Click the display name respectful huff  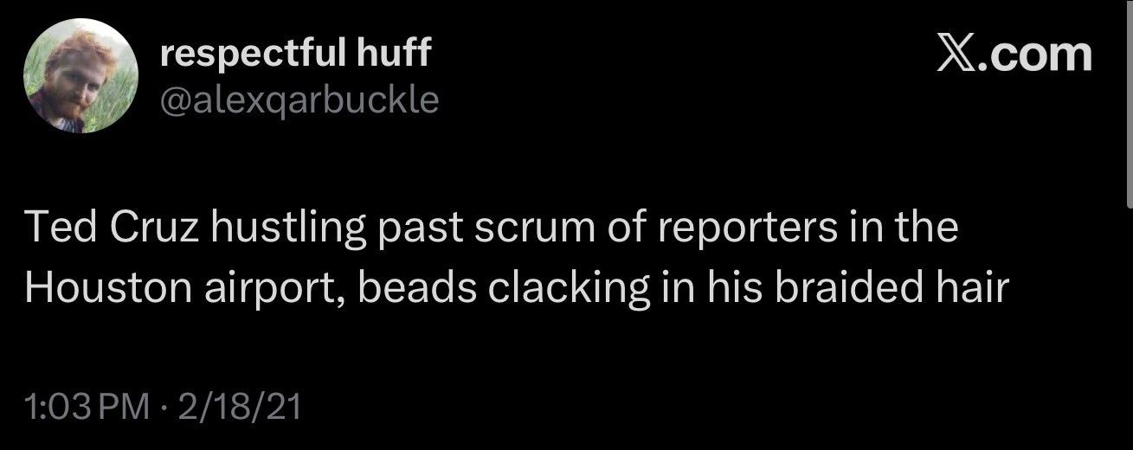[295, 55]
